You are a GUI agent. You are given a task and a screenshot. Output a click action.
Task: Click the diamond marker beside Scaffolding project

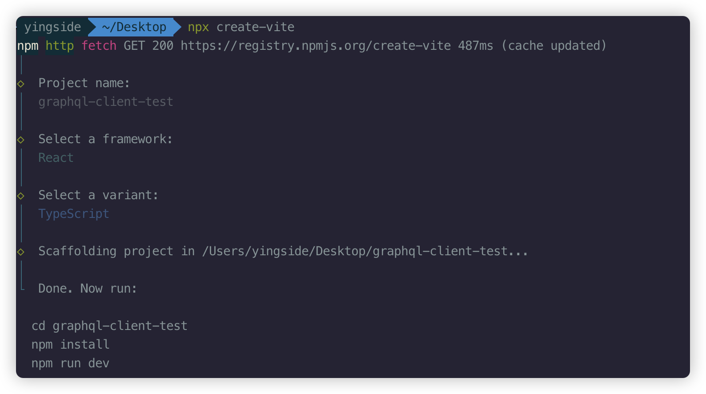coord(21,252)
